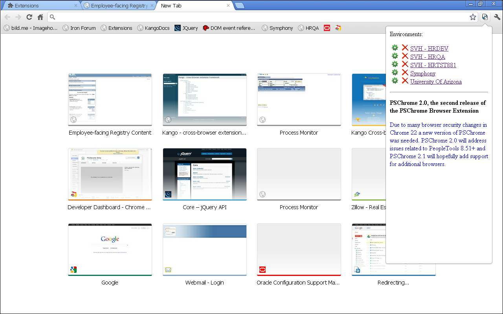Image resolution: width=503 pixels, height=314 pixels.
Task: Click the gear icon next to Symphony environment
Action: (395, 73)
